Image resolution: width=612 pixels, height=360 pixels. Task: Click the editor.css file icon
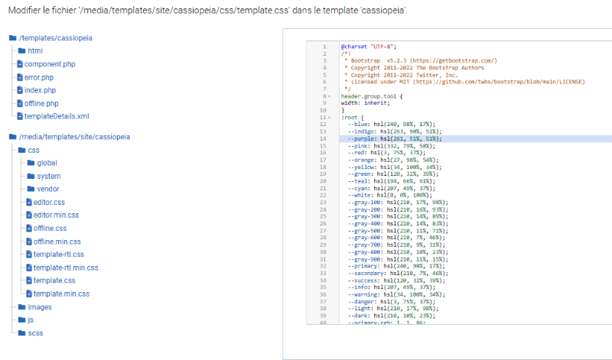29,202
